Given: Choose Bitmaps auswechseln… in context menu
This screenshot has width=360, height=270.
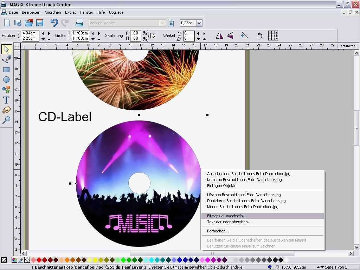Looking at the screenshot, I should coord(262,216).
